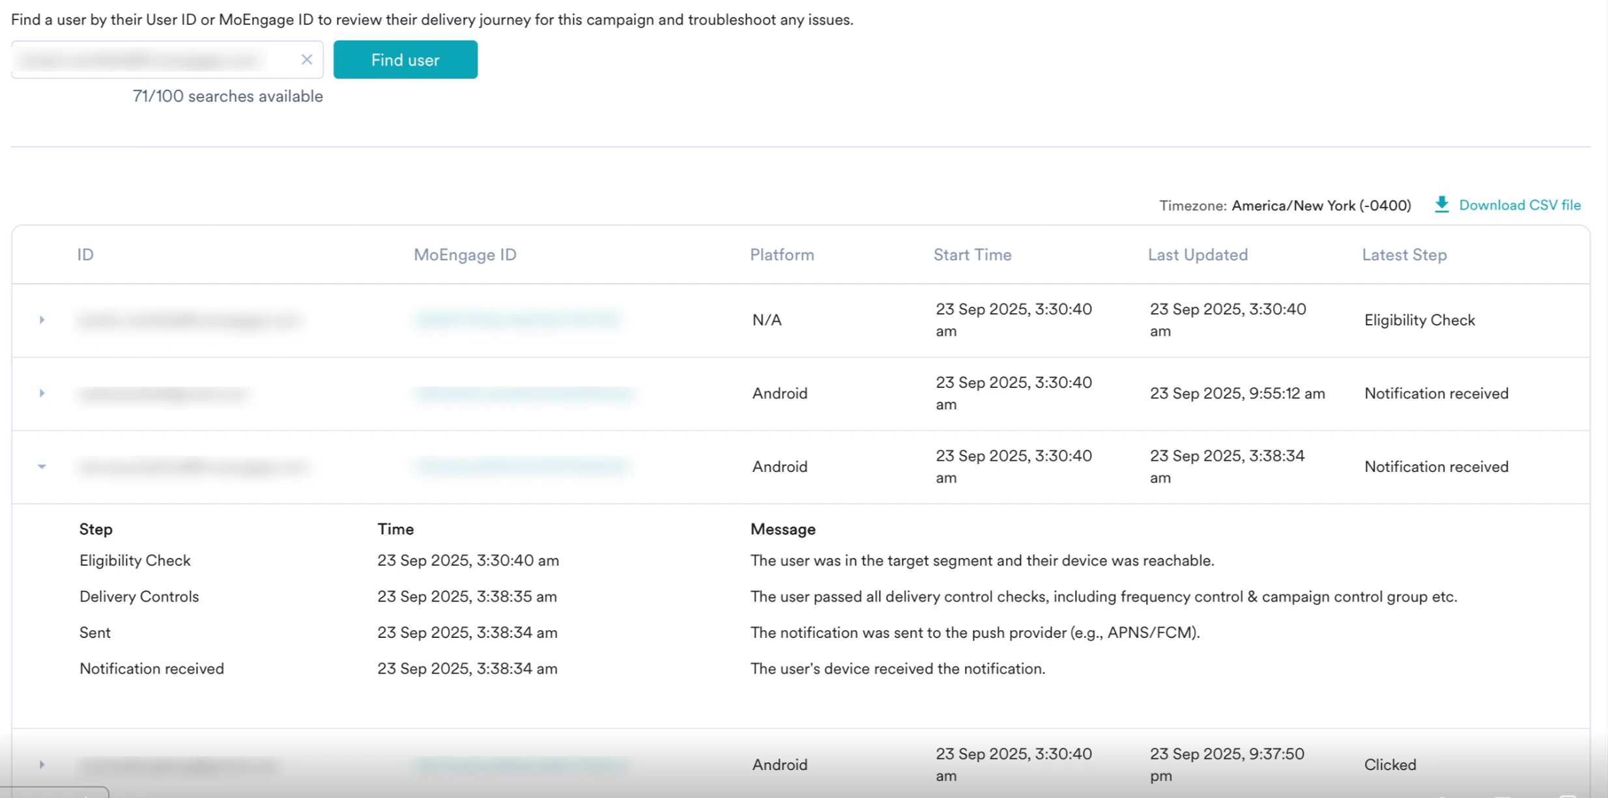Collapse the expanded row updated 3:38:34 am
The width and height of the screenshot is (1608, 798).
coord(42,467)
